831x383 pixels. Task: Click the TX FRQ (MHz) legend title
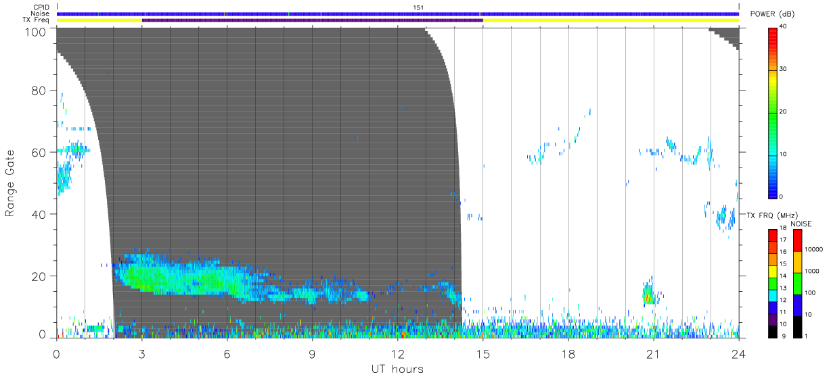(x=771, y=214)
